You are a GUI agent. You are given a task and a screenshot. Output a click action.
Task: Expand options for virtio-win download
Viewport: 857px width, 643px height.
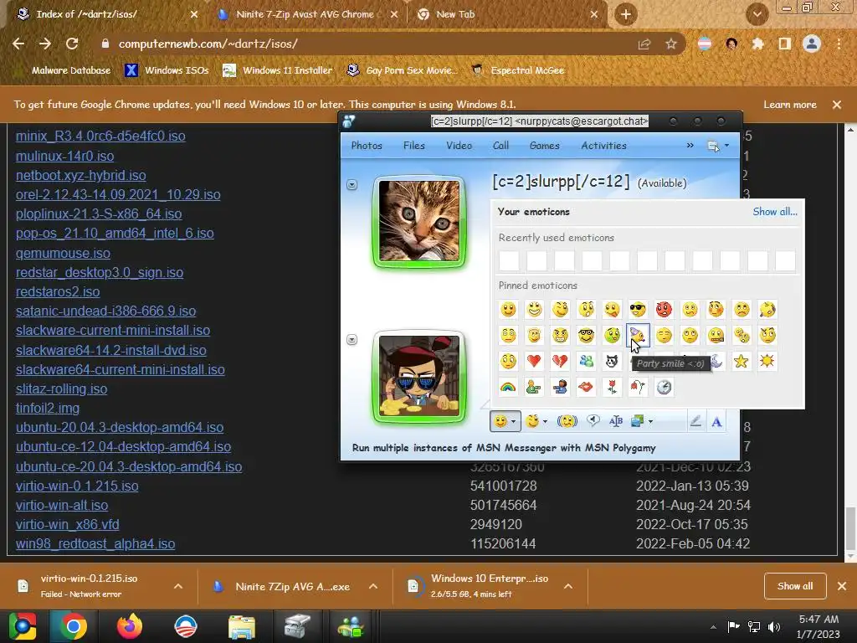point(178,586)
